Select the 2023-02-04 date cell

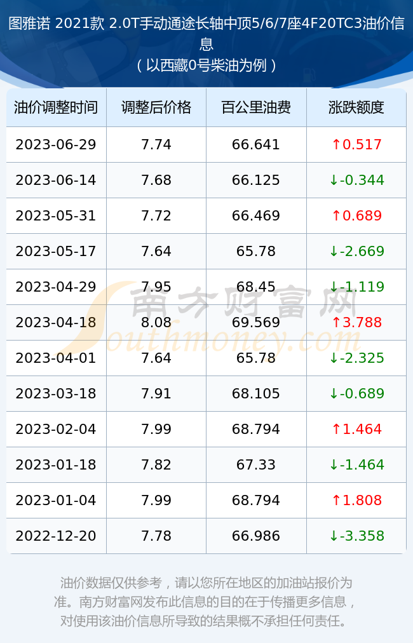pyautogui.click(x=56, y=429)
